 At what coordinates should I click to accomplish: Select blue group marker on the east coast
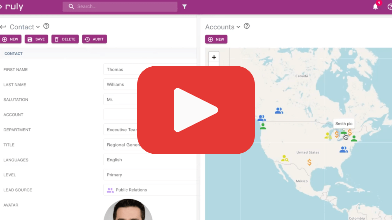pyautogui.click(x=344, y=149)
